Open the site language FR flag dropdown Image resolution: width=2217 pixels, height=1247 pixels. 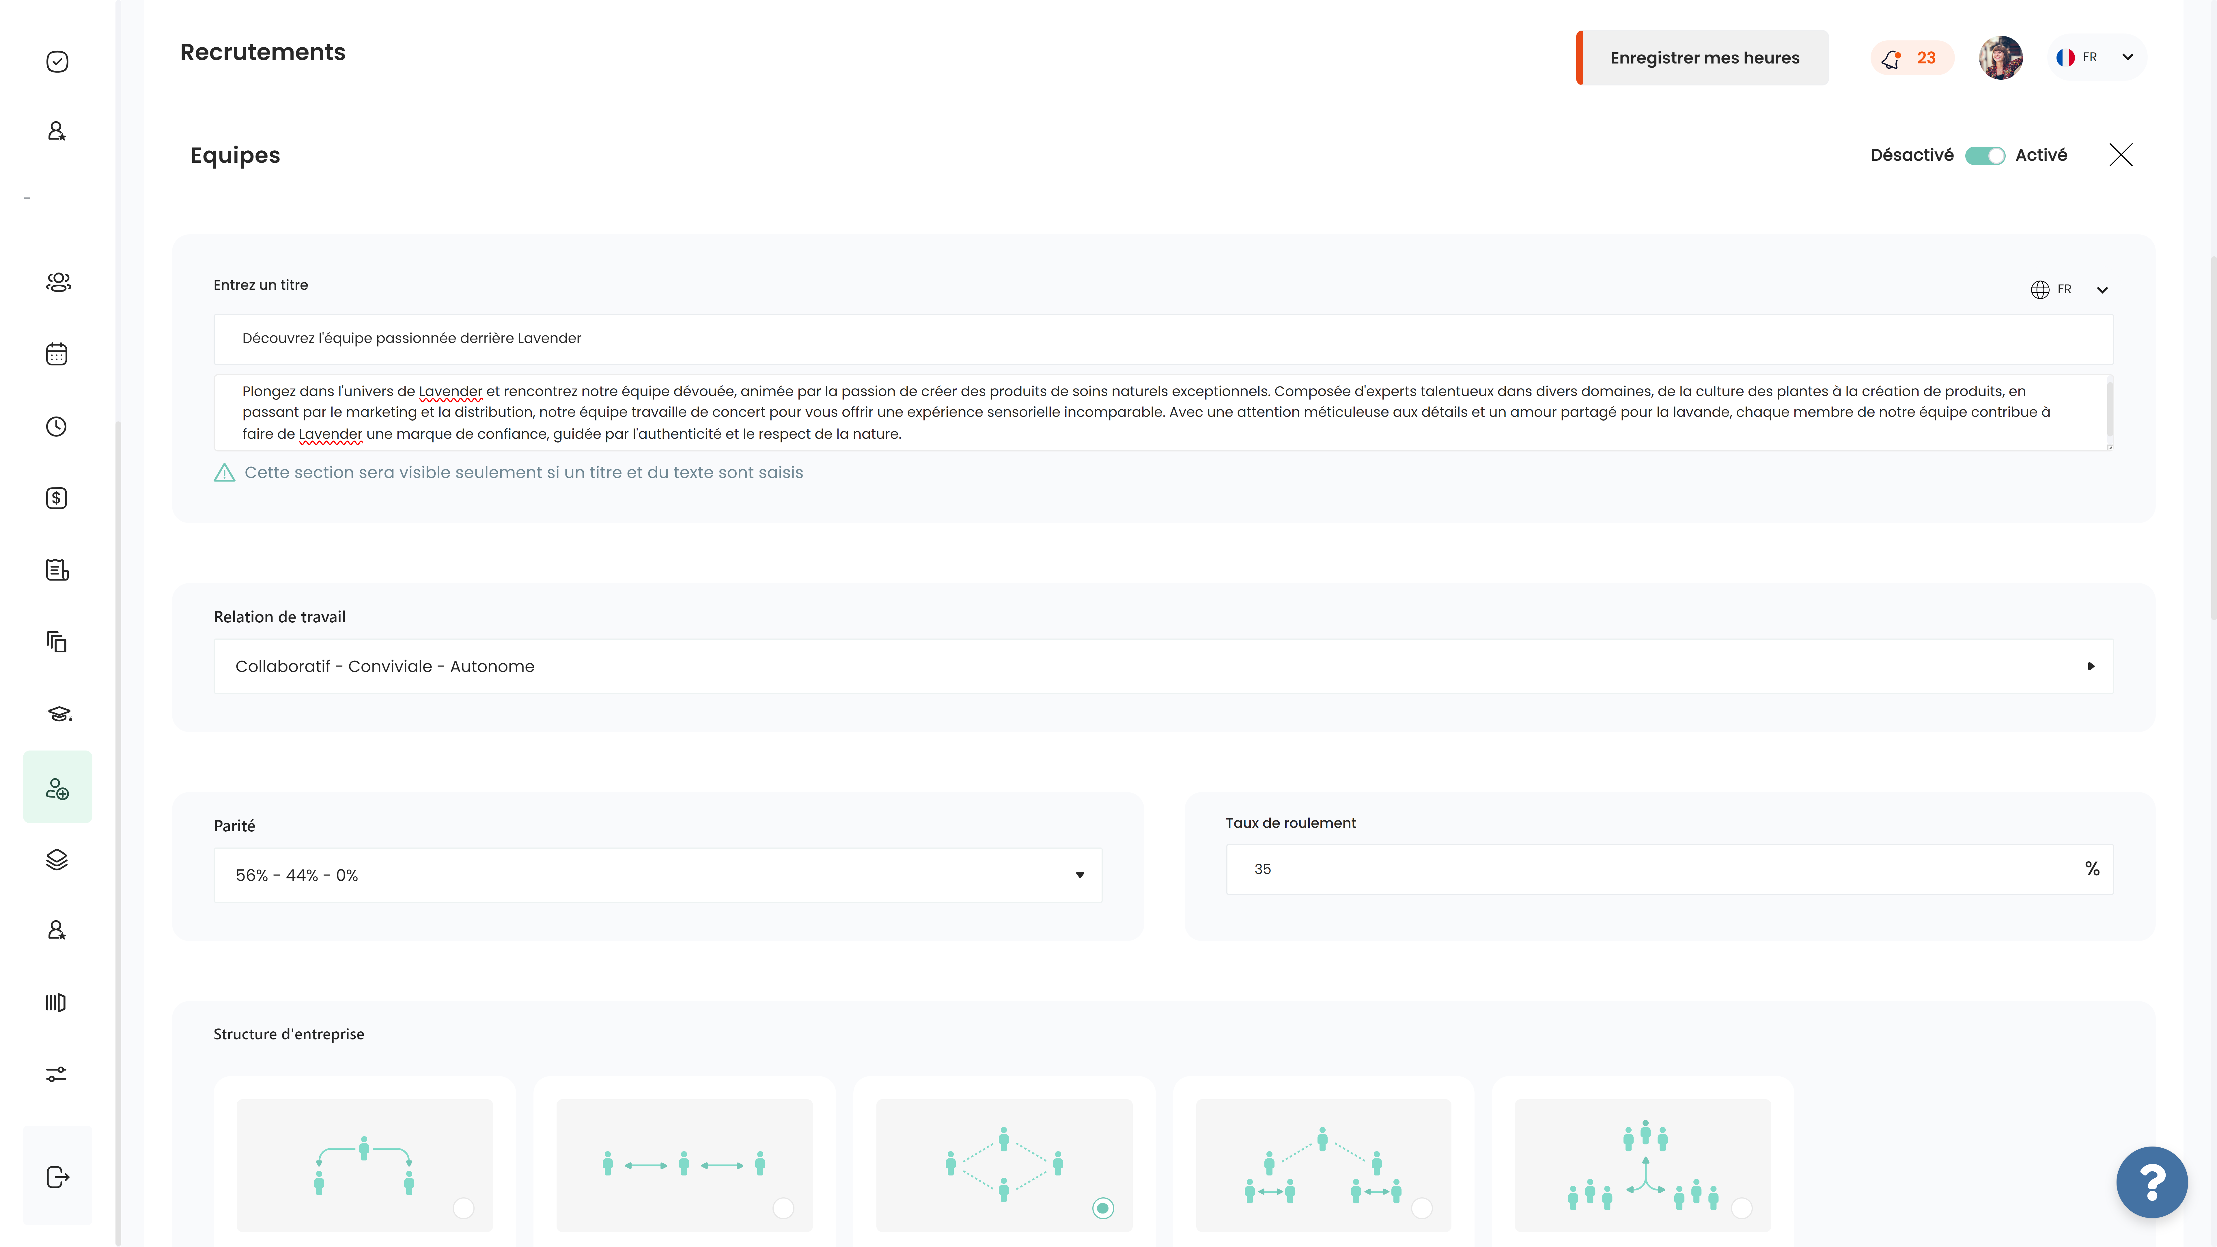pos(2097,58)
